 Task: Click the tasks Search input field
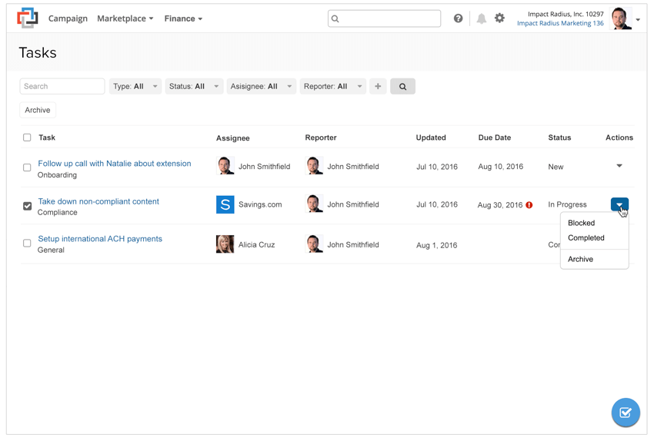point(62,87)
